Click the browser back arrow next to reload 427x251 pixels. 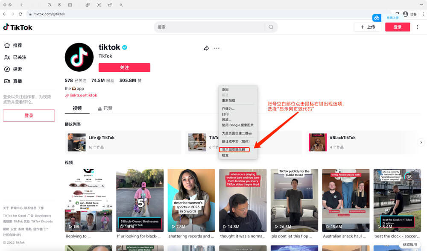pyautogui.click(x=5, y=14)
